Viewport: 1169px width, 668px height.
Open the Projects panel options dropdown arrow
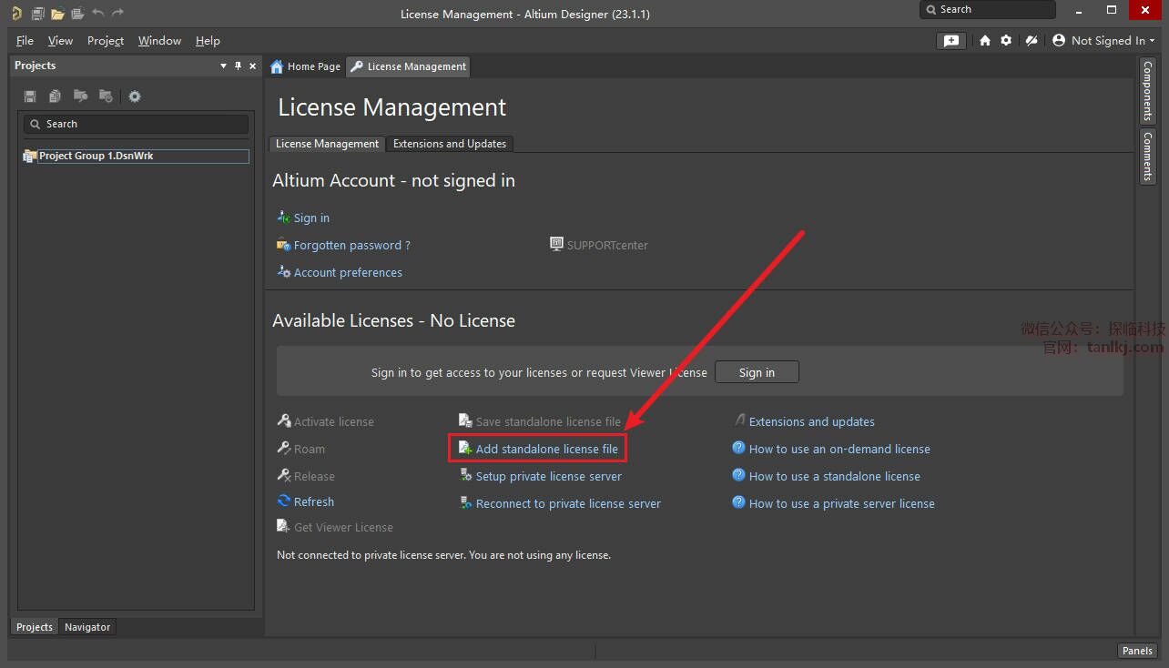pos(224,66)
